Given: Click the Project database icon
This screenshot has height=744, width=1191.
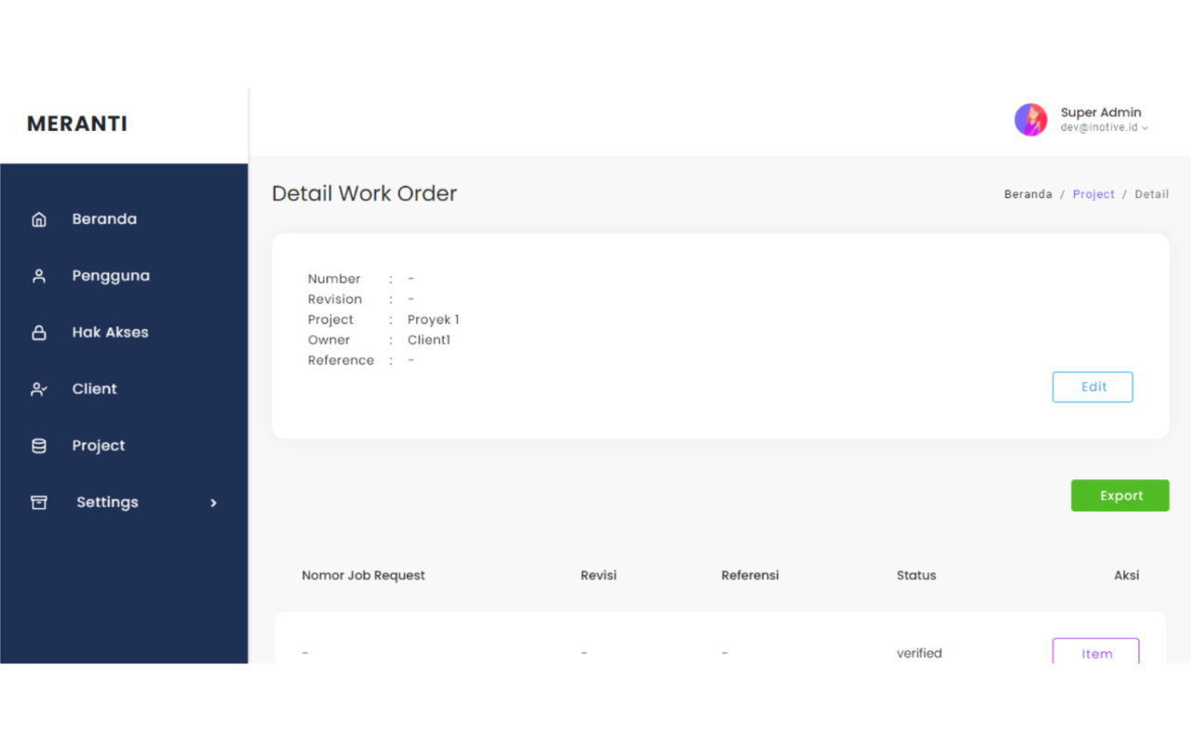Looking at the screenshot, I should pos(39,446).
